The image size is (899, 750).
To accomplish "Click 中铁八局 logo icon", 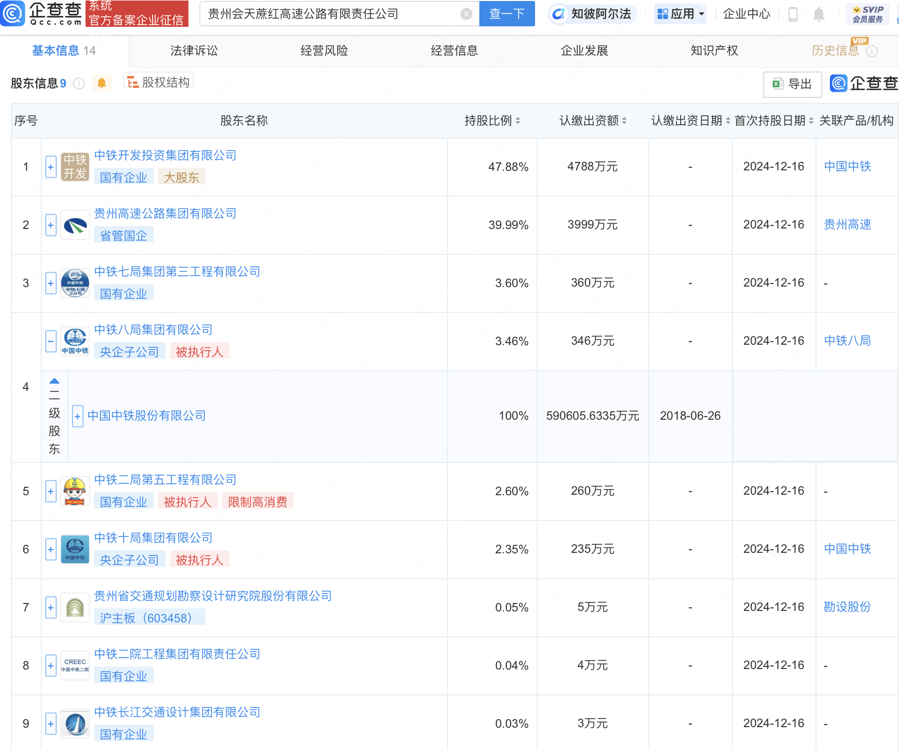I will tap(75, 341).
